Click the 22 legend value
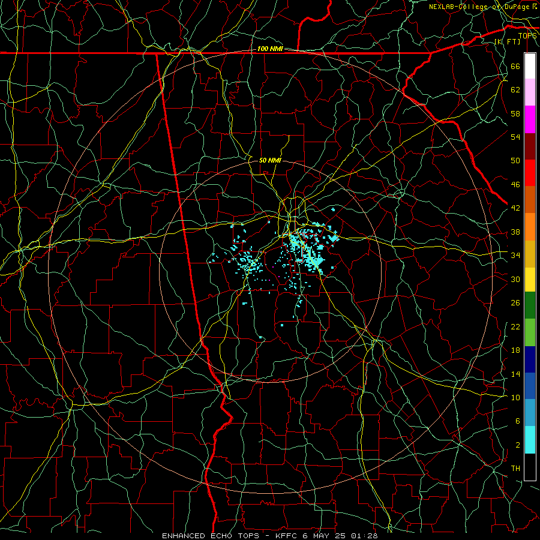Viewport: 540px width, 540px height. coord(515,326)
